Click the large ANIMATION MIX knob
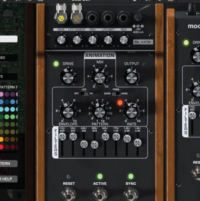The width and height of the screenshot is (200, 201). 100,78
